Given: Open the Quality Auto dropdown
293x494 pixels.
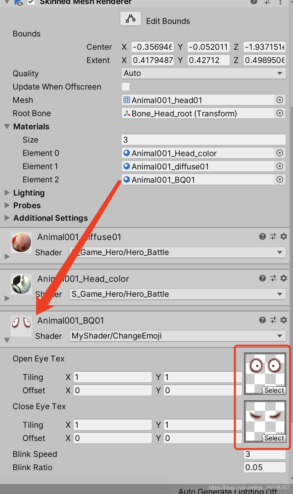Looking at the screenshot, I should 204,73.
